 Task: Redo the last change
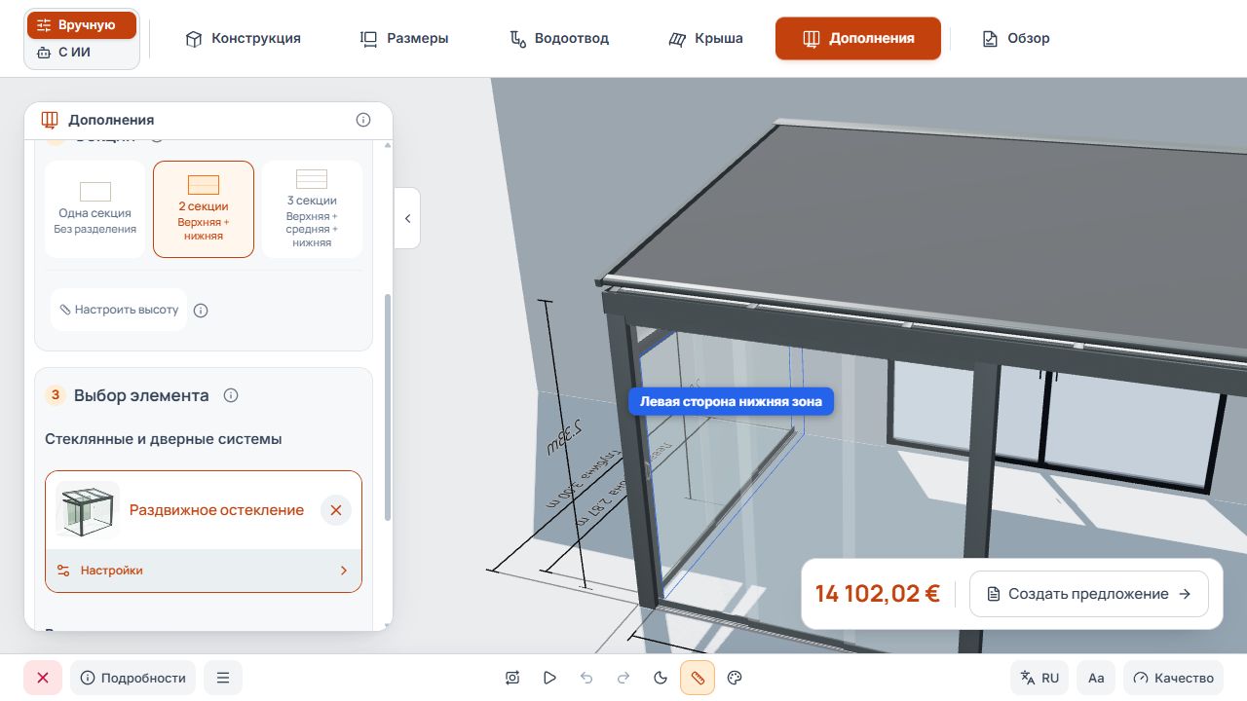[623, 678]
